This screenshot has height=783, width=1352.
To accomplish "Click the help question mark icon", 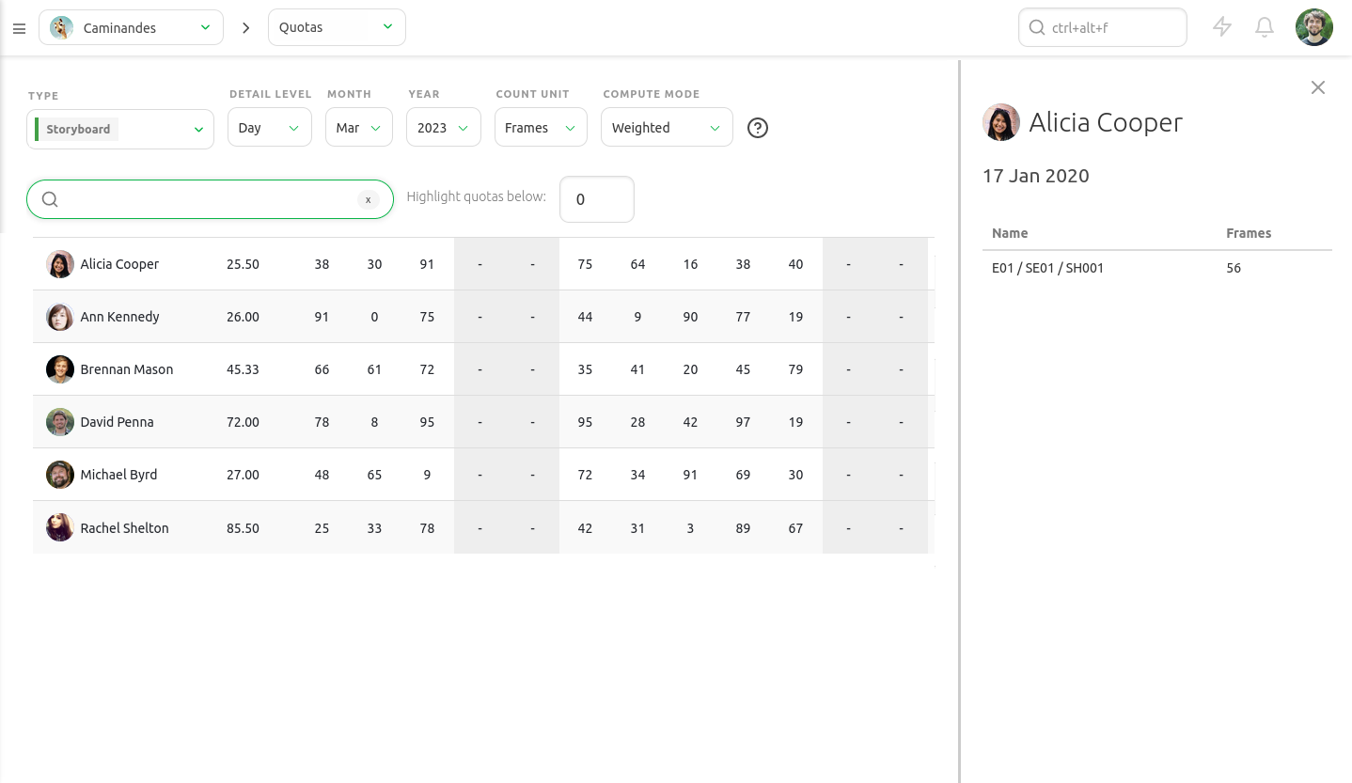I will coord(758,128).
